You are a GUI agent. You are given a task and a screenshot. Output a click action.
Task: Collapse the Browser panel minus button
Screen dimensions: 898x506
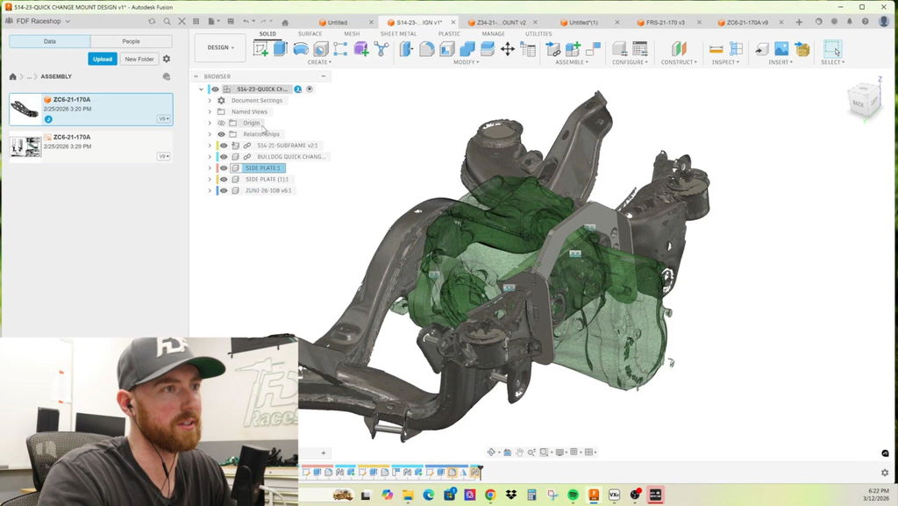pyautogui.click(x=324, y=76)
